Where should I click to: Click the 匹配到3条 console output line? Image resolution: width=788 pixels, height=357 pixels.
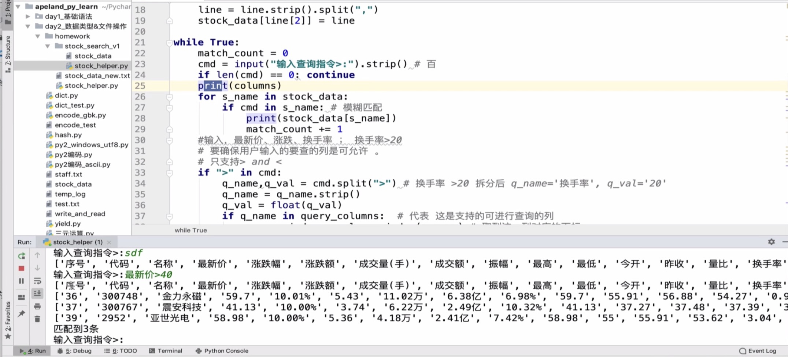pyautogui.click(x=76, y=329)
